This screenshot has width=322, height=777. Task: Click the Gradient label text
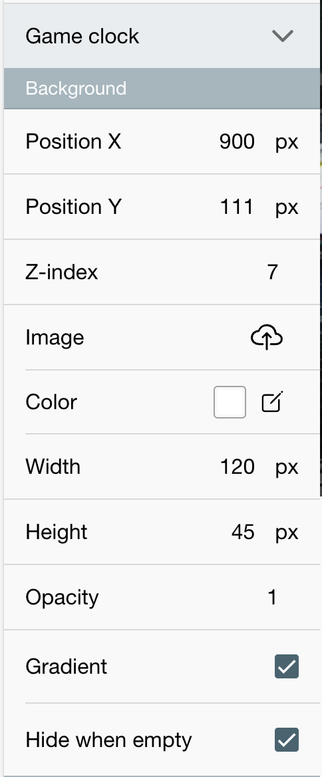[67, 666]
